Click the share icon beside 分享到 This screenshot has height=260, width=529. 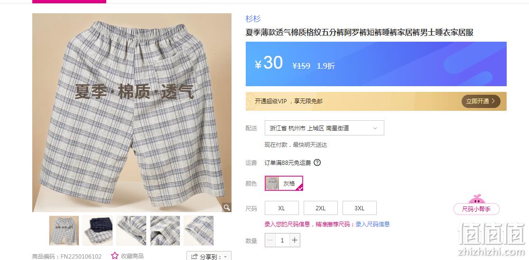click(194, 257)
